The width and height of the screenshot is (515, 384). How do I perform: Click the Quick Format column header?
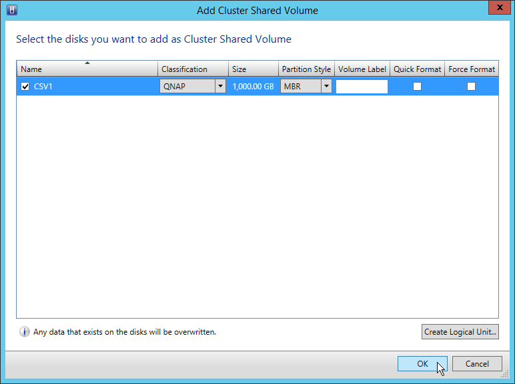(x=417, y=69)
